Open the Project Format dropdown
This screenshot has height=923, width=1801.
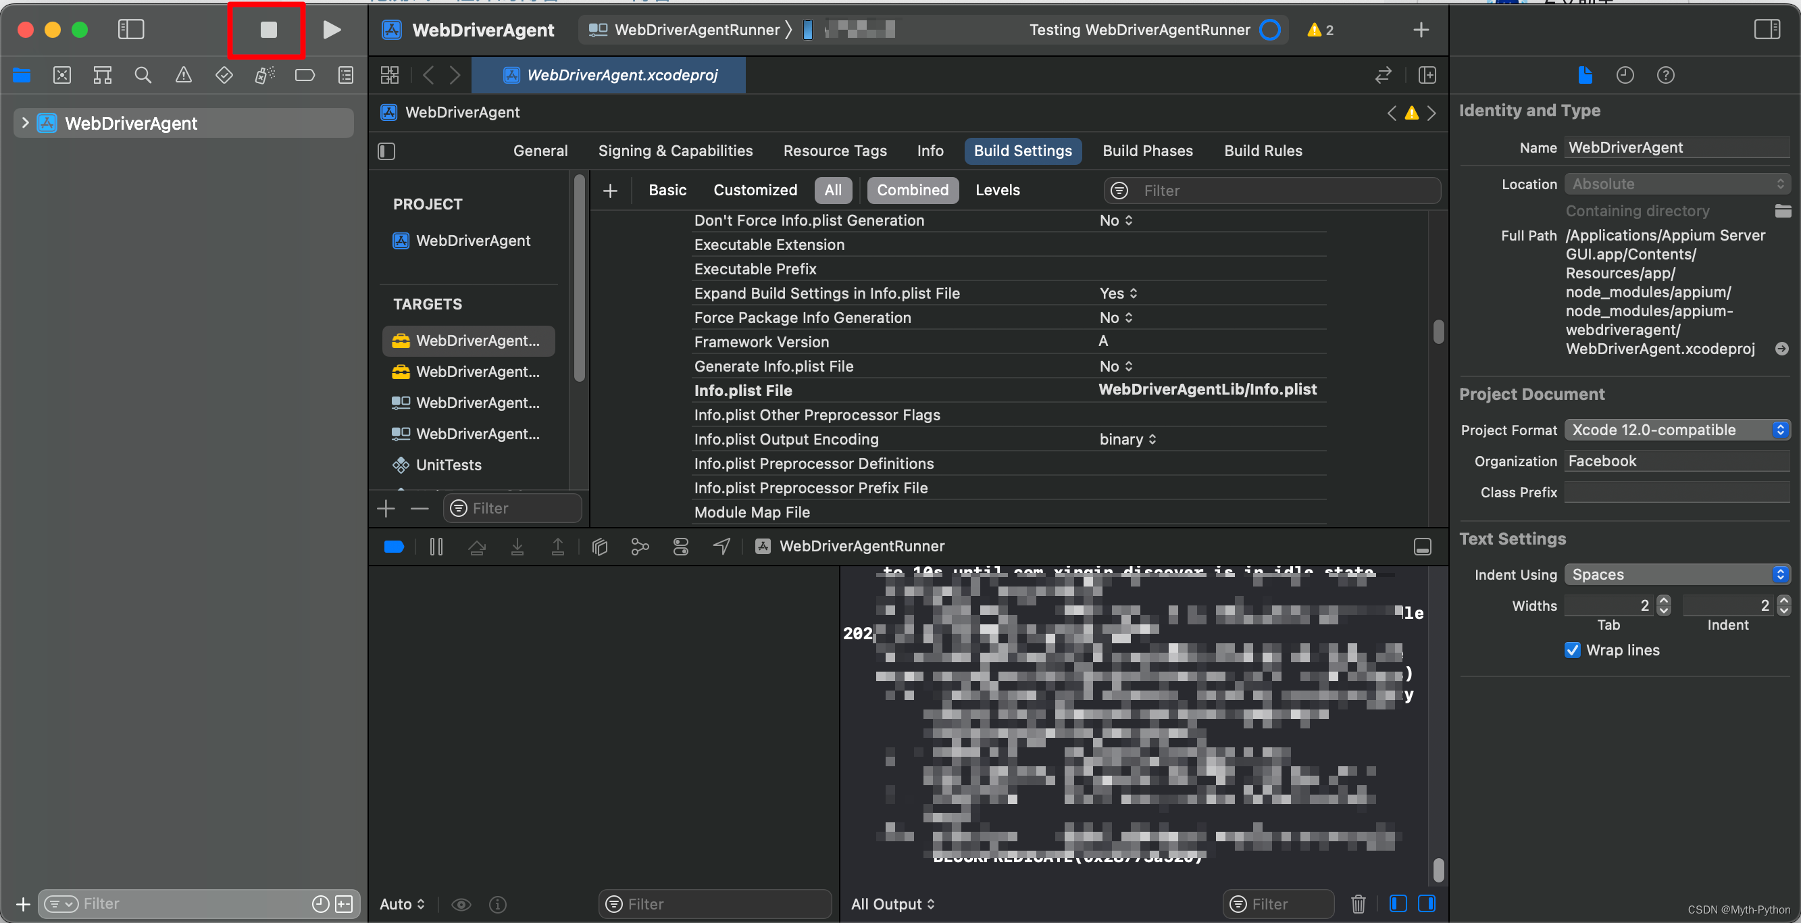coord(1677,429)
